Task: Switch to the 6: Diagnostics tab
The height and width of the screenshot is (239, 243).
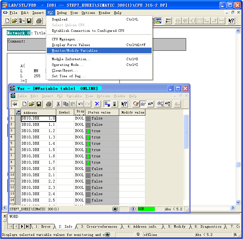Action: click(x=208, y=226)
